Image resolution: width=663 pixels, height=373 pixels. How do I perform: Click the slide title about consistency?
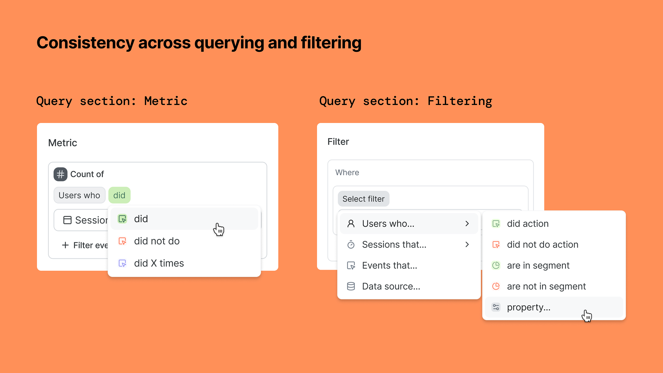pyautogui.click(x=199, y=43)
